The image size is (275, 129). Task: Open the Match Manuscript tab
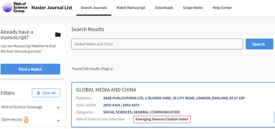coord(131,8)
